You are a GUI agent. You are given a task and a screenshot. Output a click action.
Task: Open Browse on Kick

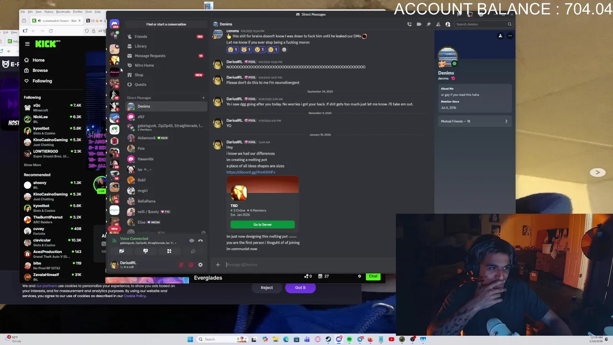(x=40, y=70)
